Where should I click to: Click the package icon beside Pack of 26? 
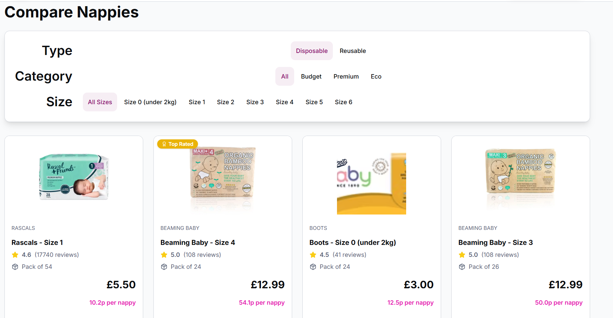tap(462, 267)
